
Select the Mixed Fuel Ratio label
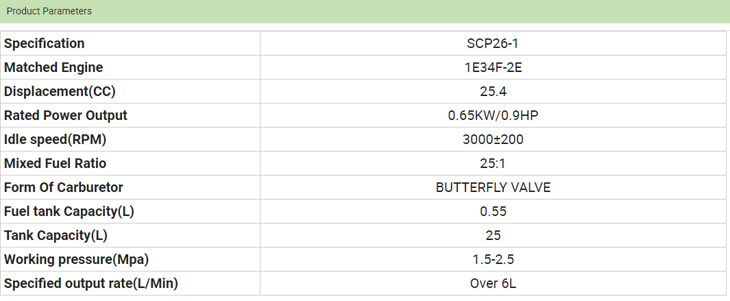tap(56, 163)
